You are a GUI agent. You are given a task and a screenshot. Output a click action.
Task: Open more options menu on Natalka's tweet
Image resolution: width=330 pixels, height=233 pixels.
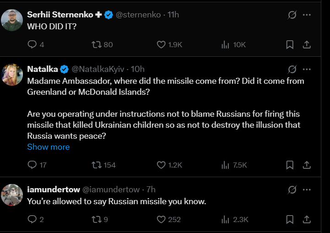[307, 69]
